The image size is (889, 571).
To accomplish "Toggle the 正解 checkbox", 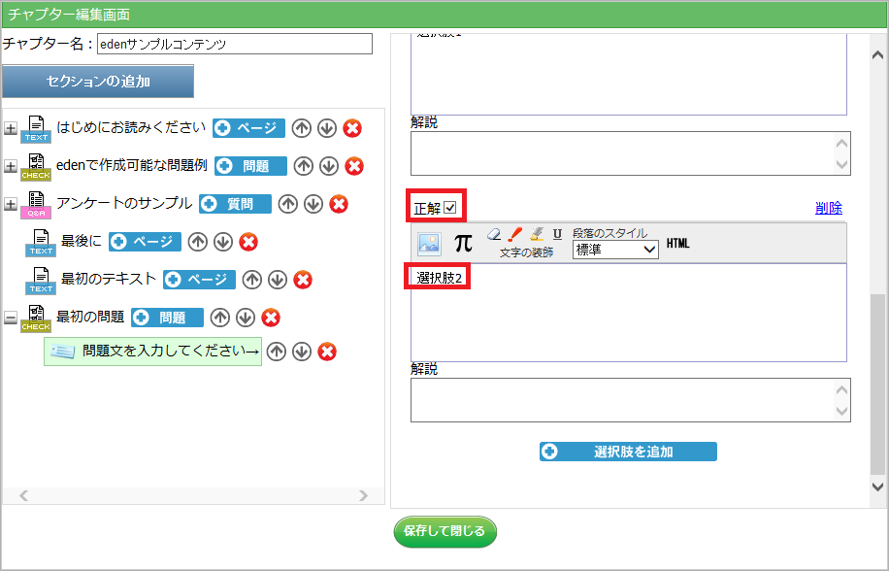I will point(450,208).
